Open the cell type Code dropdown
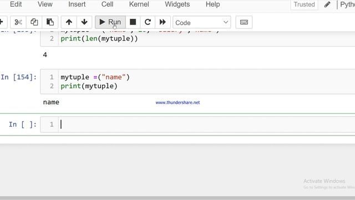Viewport: 355px width, 200px height. (x=202, y=22)
